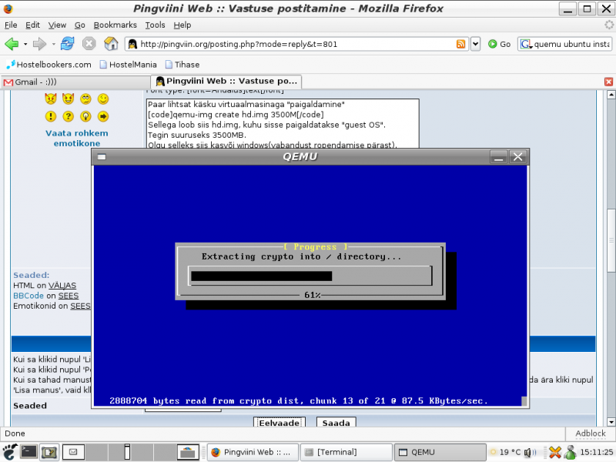The image size is (616, 462).
Task: Click the green user figure tray icon
Action: click(570, 452)
